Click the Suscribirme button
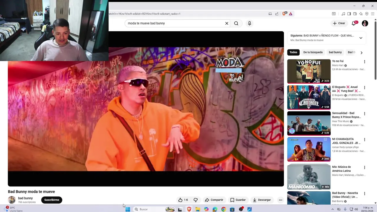Image resolution: width=377 pixels, height=212 pixels. (52, 200)
